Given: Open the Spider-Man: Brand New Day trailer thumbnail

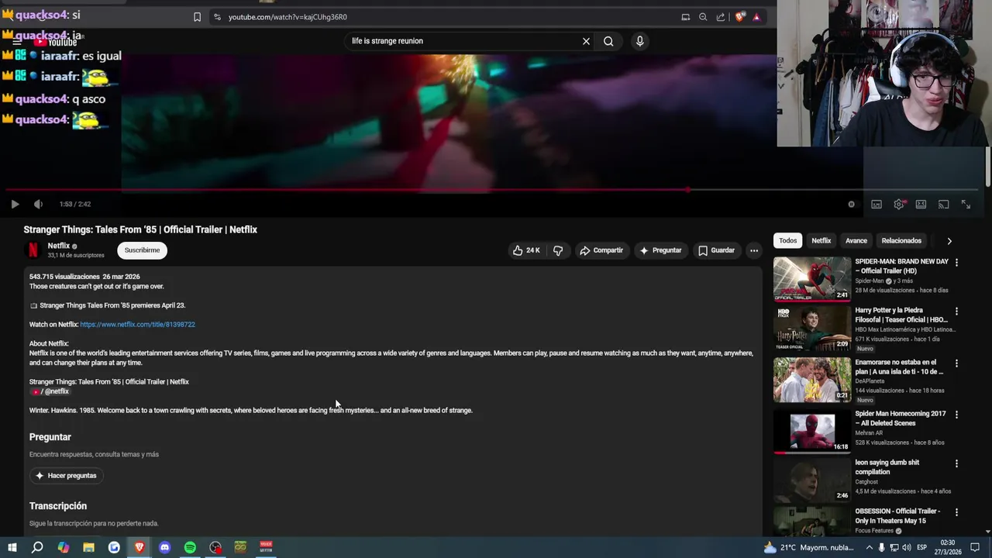Looking at the screenshot, I should (x=812, y=278).
